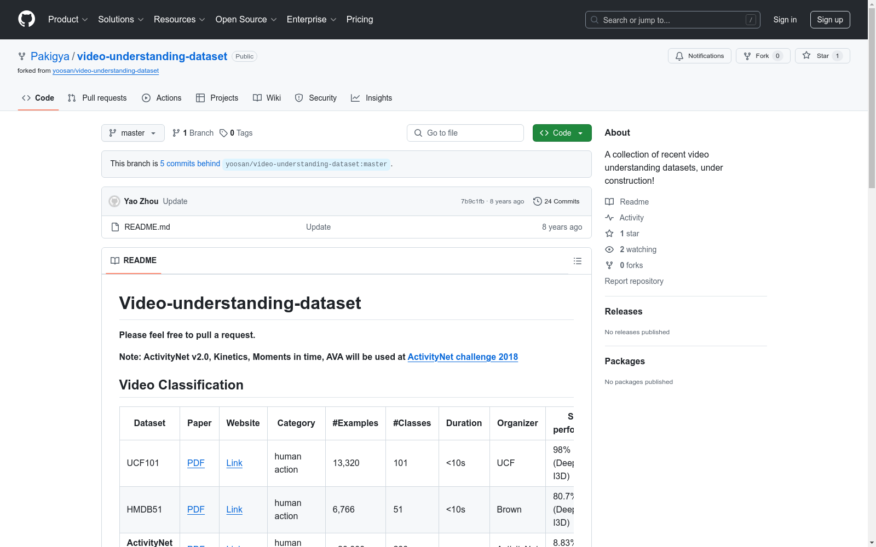This screenshot has width=876, height=547.
Task: Click the branch icon beside 1 Branch
Action: click(176, 133)
